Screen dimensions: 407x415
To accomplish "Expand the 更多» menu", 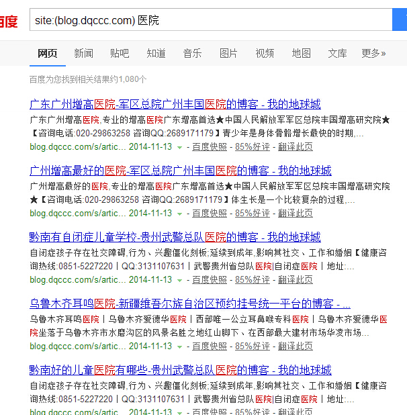I will point(373,54).
